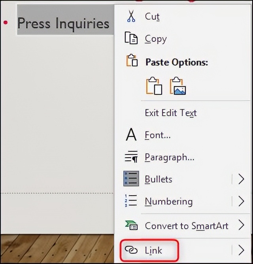Image resolution: width=253 pixels, height=264 pixels.
Task: Select the Cut menu entry
Action: click(152, 16)
